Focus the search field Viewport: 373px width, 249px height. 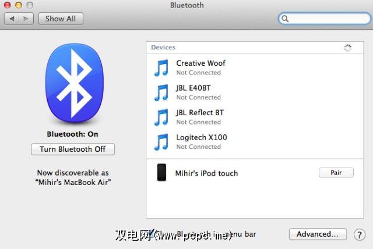pyautogui.click(x=326, y=19)
